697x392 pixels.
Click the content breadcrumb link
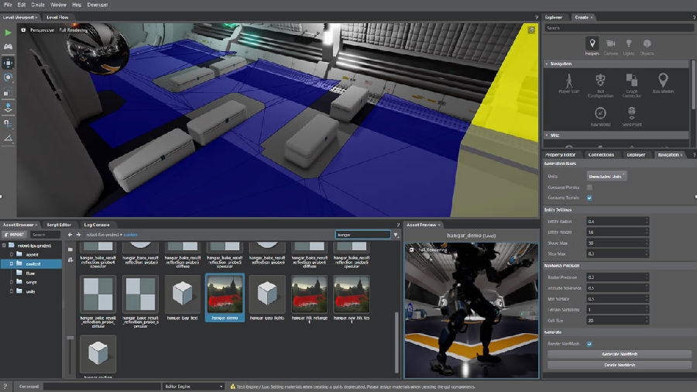point(130,235)
